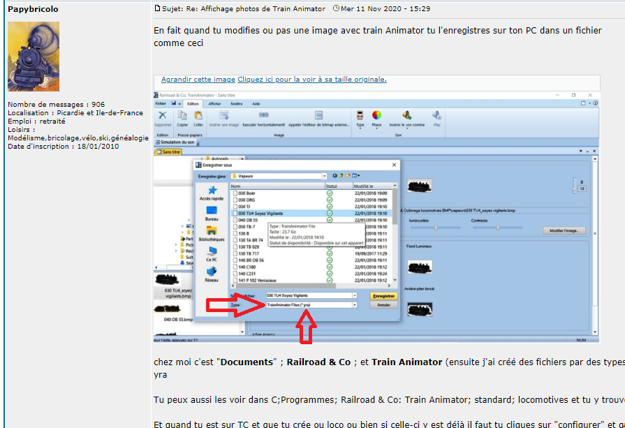Click the Annuler button
The width and height of the screenshot is (625, 428).
coord(383,305)
